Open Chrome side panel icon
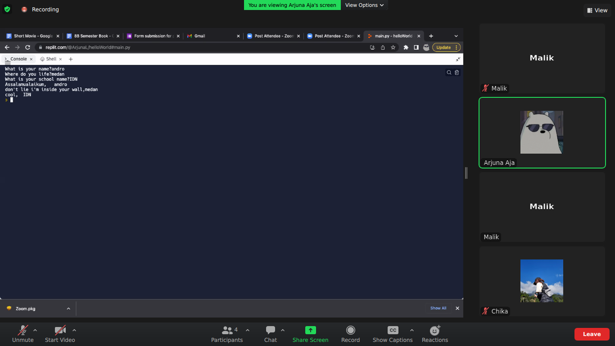The width and height of the screenshot is (615, 346). point(416,47)
